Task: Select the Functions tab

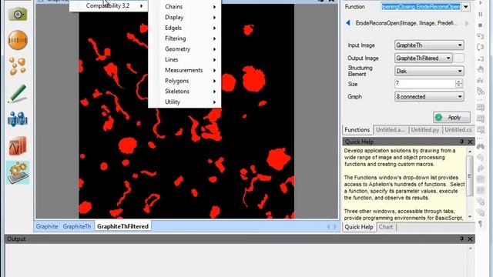Action: [357, 130]
